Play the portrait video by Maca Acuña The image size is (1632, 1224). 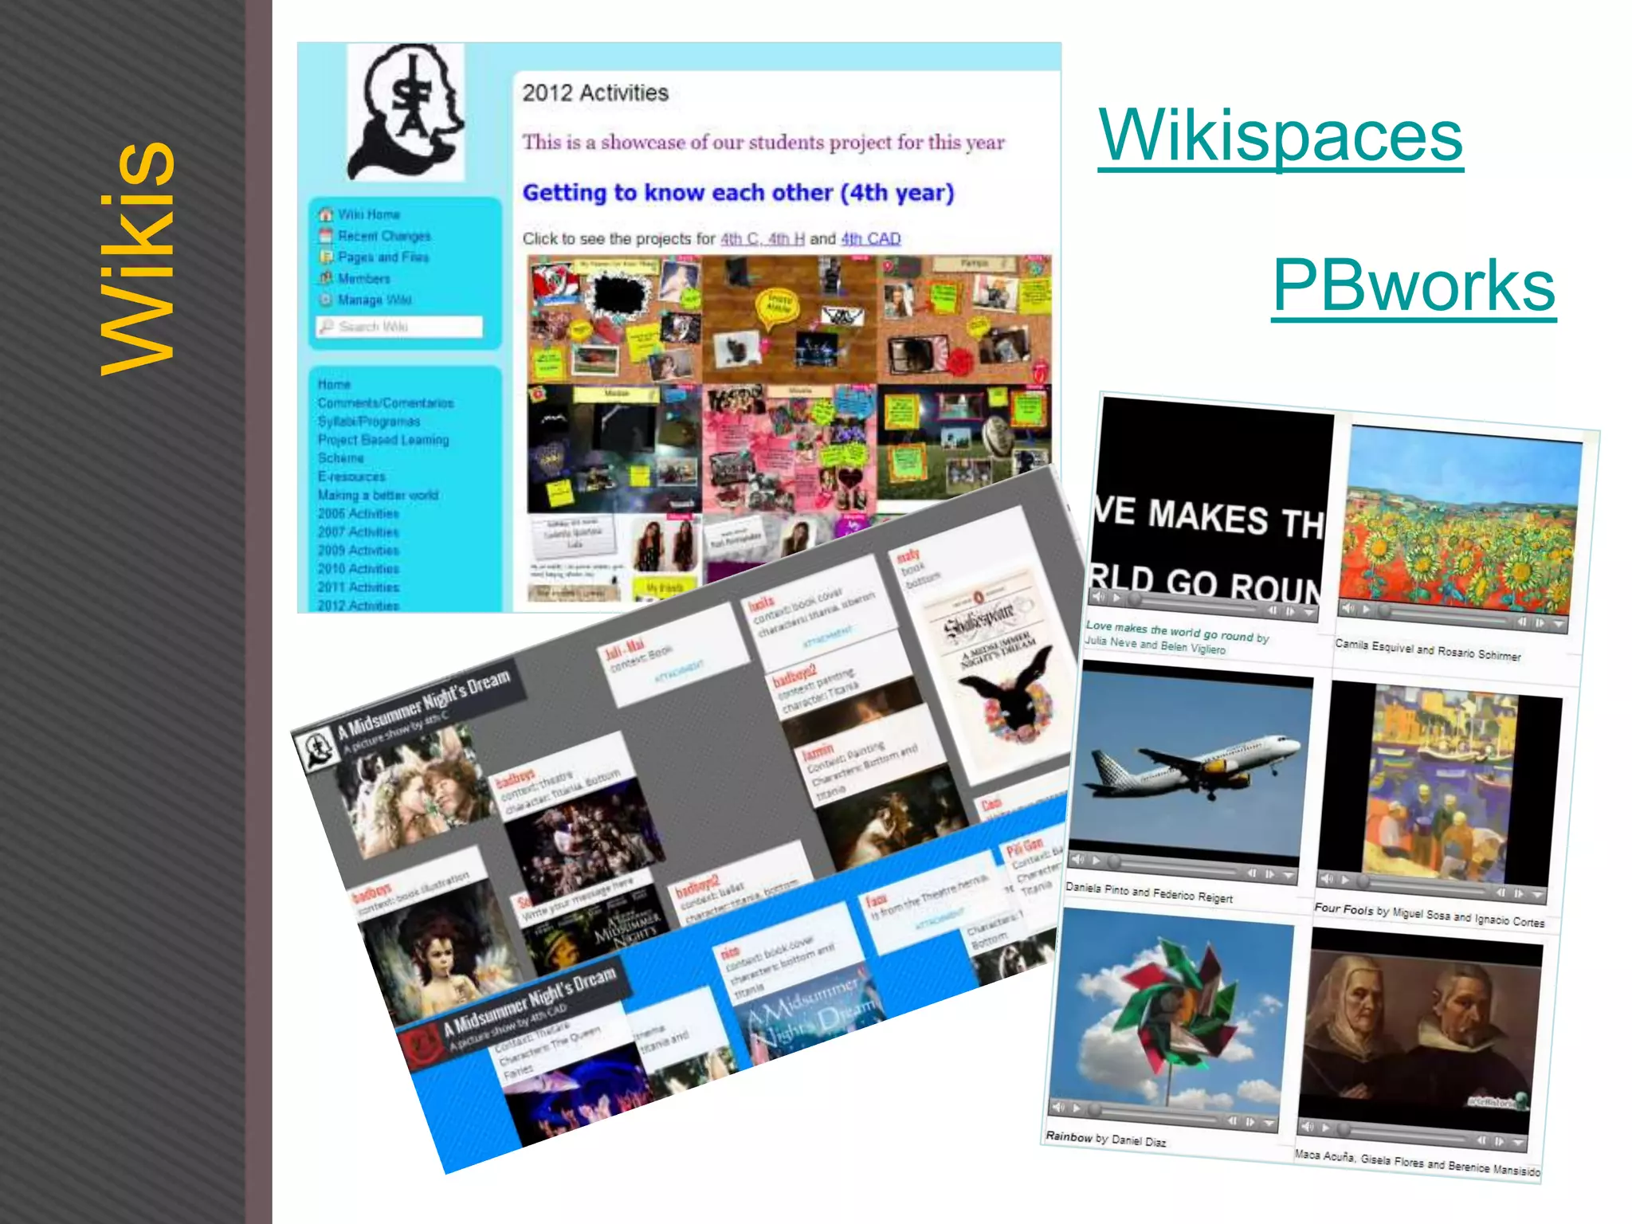click(1325, 1128)
